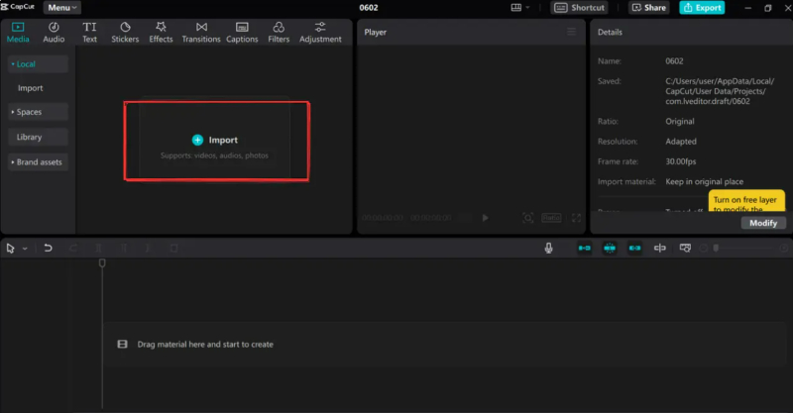Expand the Brand assets section
793x413 pixels.
[39, 161]
